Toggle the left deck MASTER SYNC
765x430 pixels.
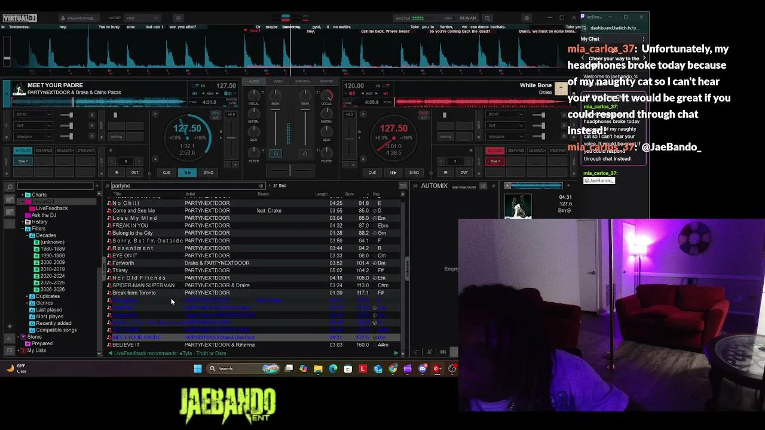click(x=232, y=102)
